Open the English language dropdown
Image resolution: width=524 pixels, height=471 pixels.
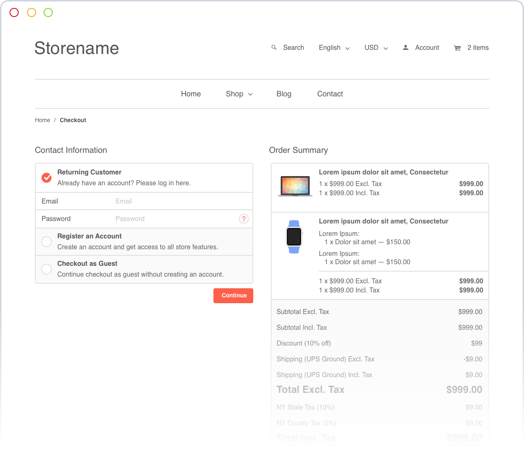tap(334, 48)
